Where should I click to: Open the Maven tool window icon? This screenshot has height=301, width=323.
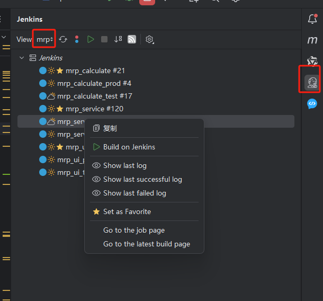(x=312, y=40)
